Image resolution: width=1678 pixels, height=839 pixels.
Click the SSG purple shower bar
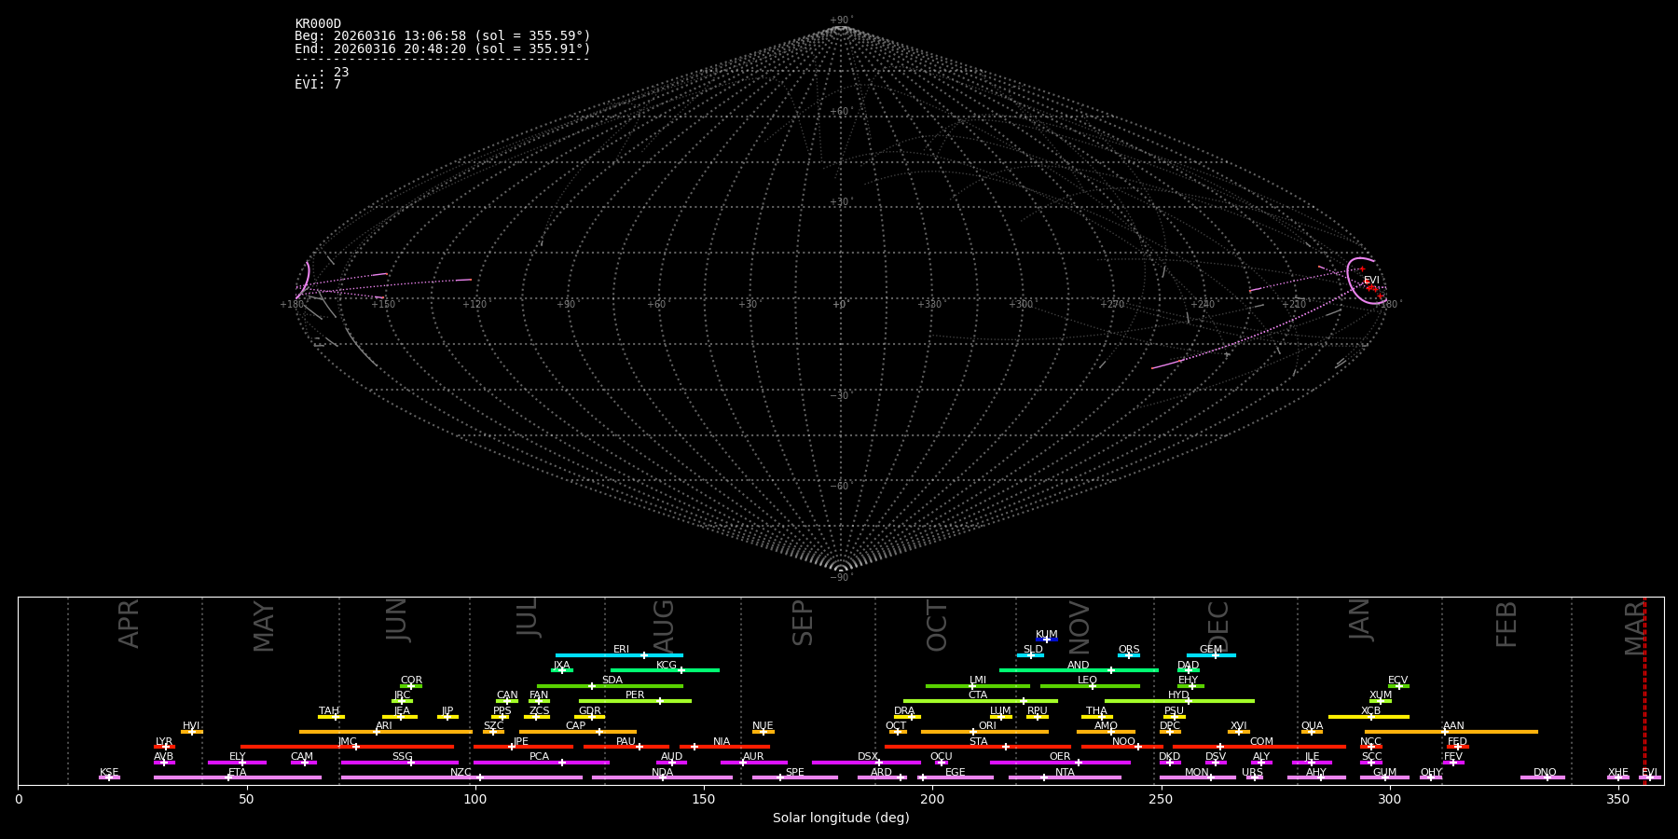[399, 763]
